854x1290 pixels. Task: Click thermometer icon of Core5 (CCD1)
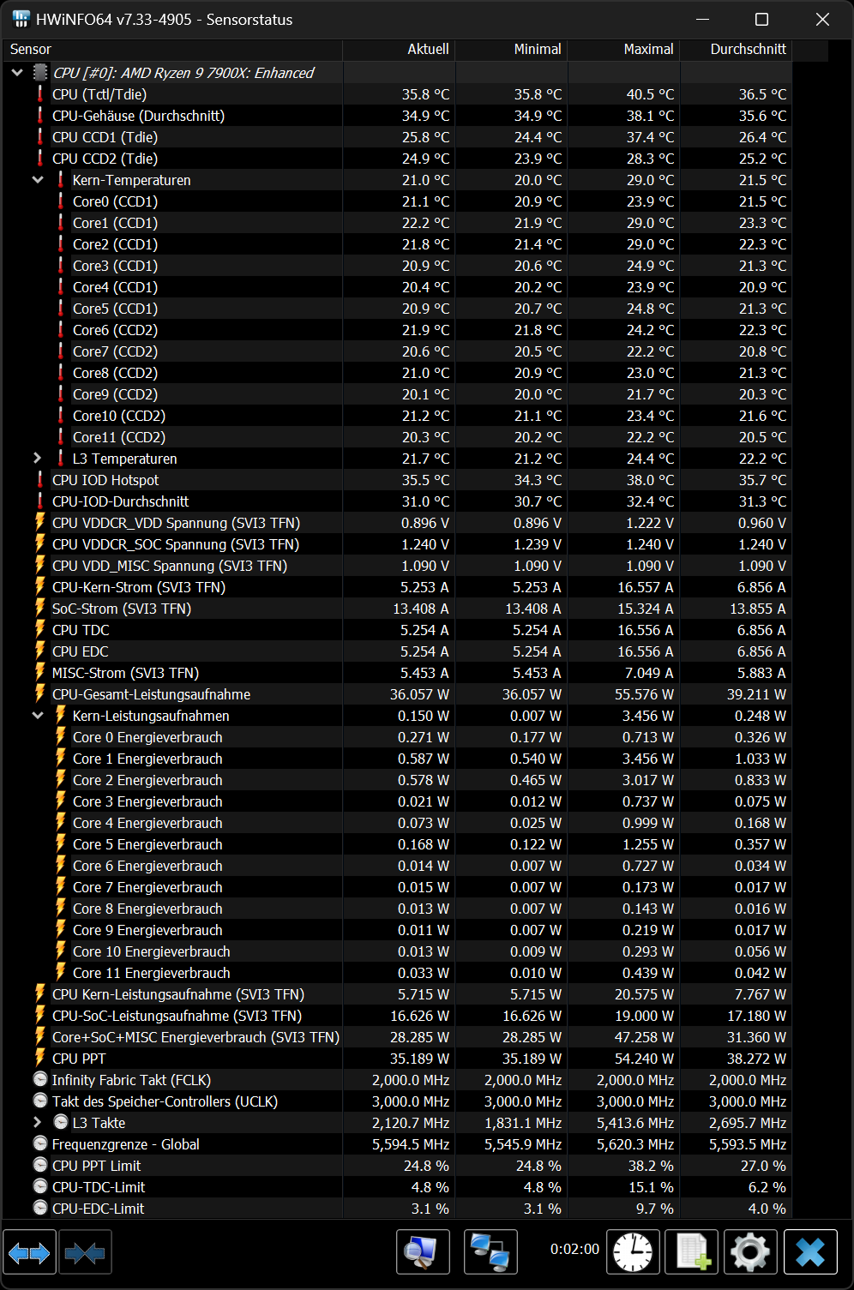(x=60, y=309)
